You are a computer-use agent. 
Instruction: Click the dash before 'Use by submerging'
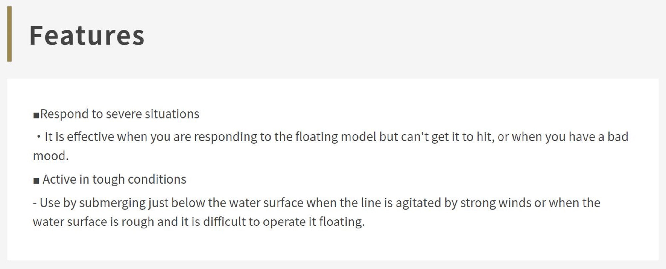coord(35,203)
